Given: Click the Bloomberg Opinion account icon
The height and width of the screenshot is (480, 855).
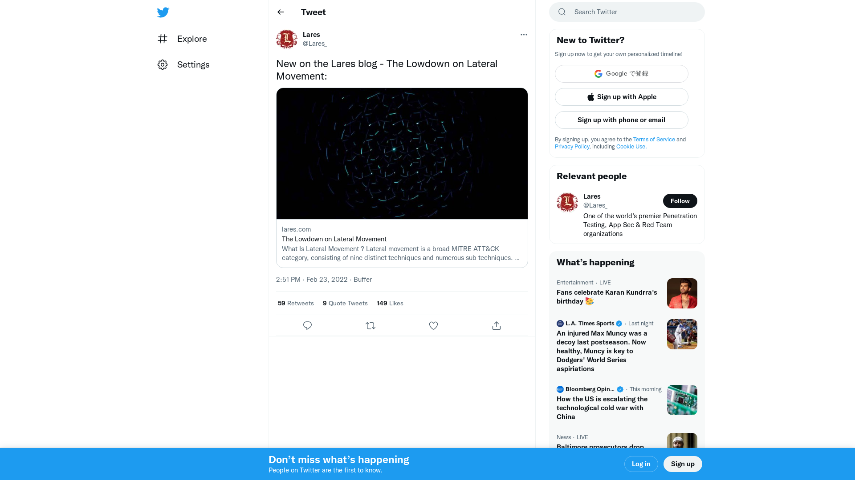Looking at the screenshot, I should pos(560,389).
